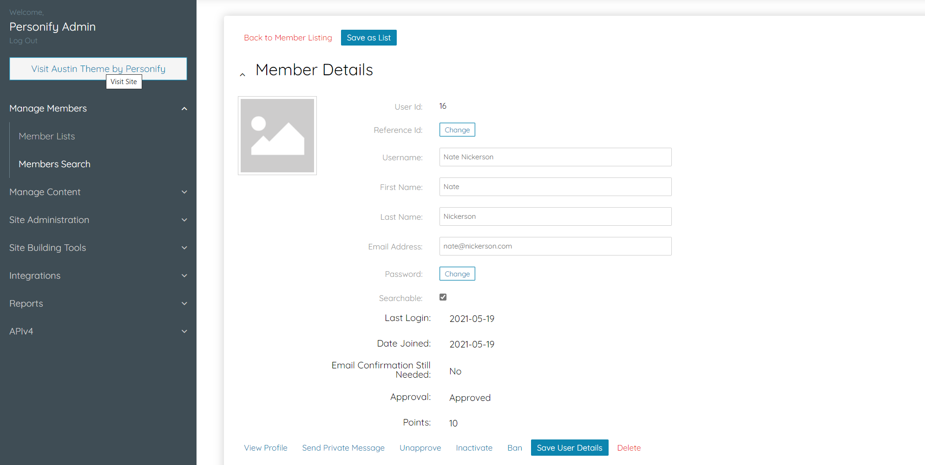Expand the Manage Content menu chevron
The width and height of the screenshot is (925, 465).
pyautogui.click(x=184, y=192)
